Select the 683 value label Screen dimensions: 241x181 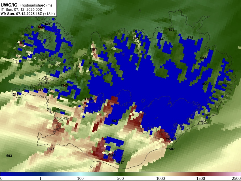click(203, 58)
